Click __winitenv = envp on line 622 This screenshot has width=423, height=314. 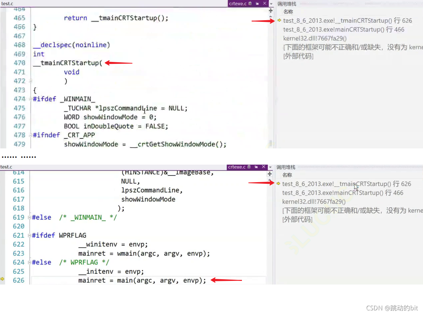(x=113, y=244)
